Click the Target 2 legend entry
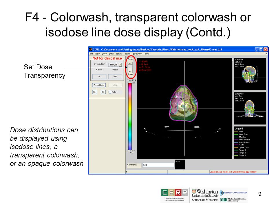The image size is (278, 208). click(242, 153)
